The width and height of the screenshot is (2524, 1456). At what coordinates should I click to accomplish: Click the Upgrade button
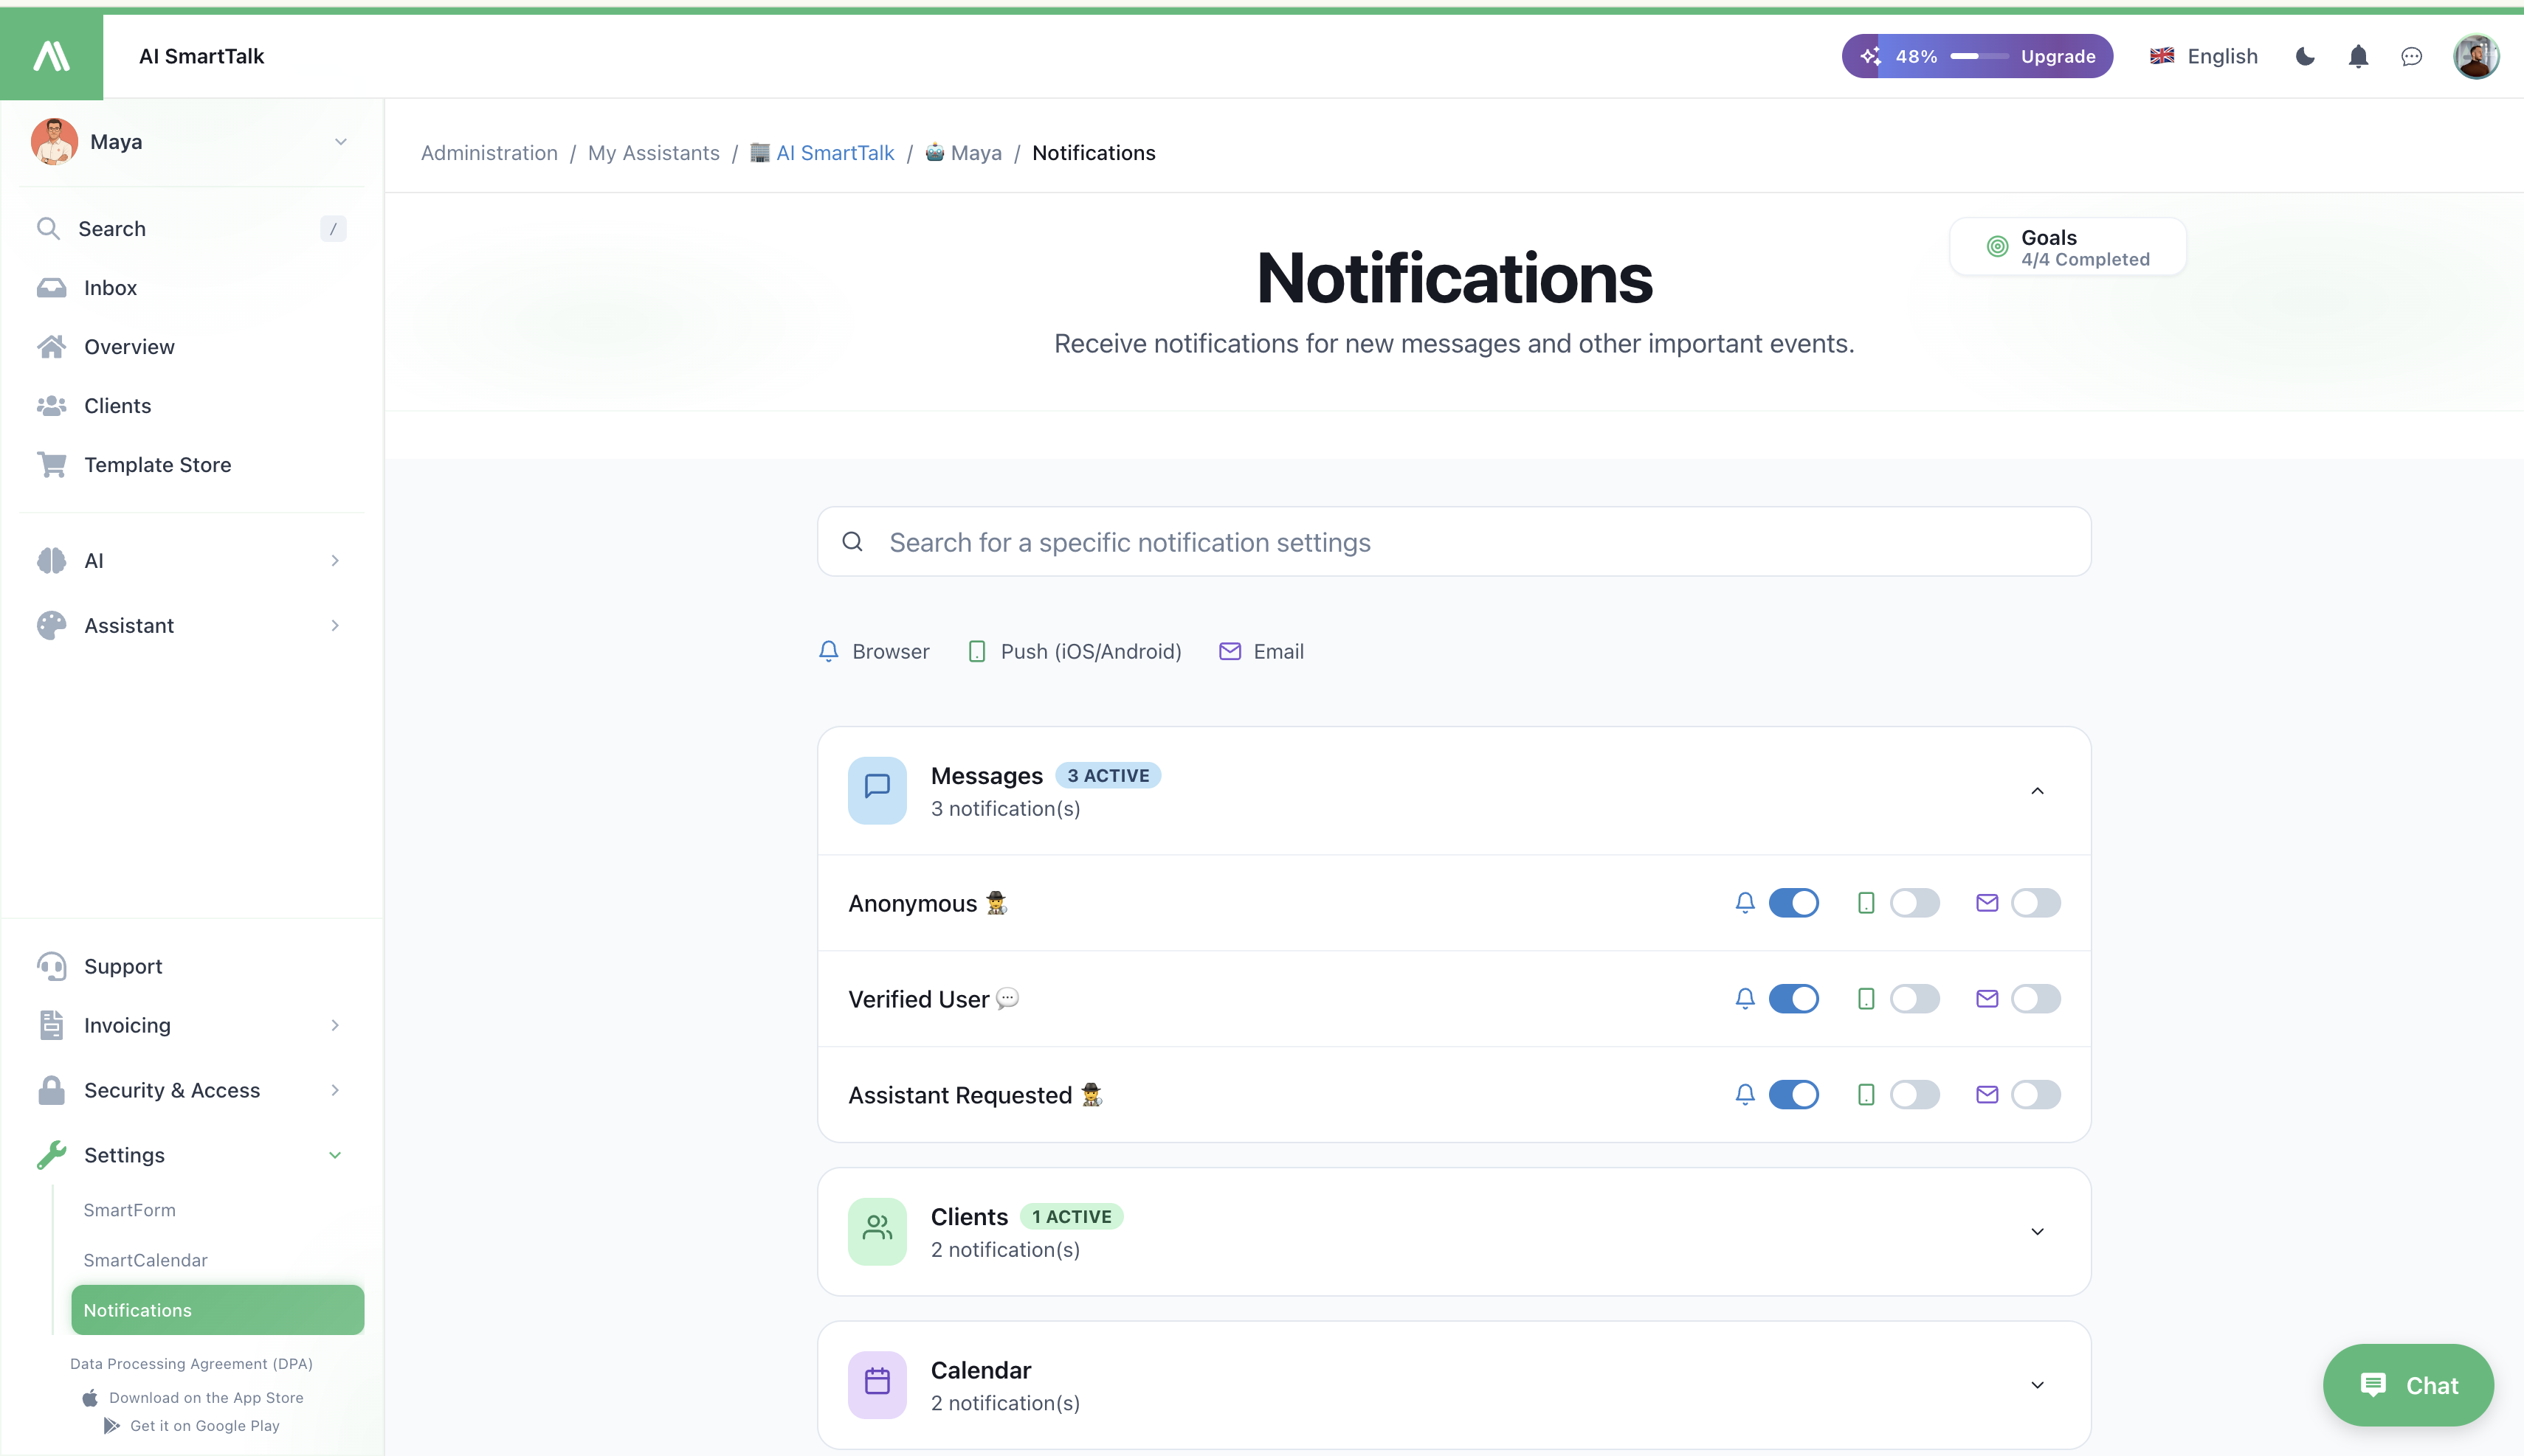point(2058,56)
